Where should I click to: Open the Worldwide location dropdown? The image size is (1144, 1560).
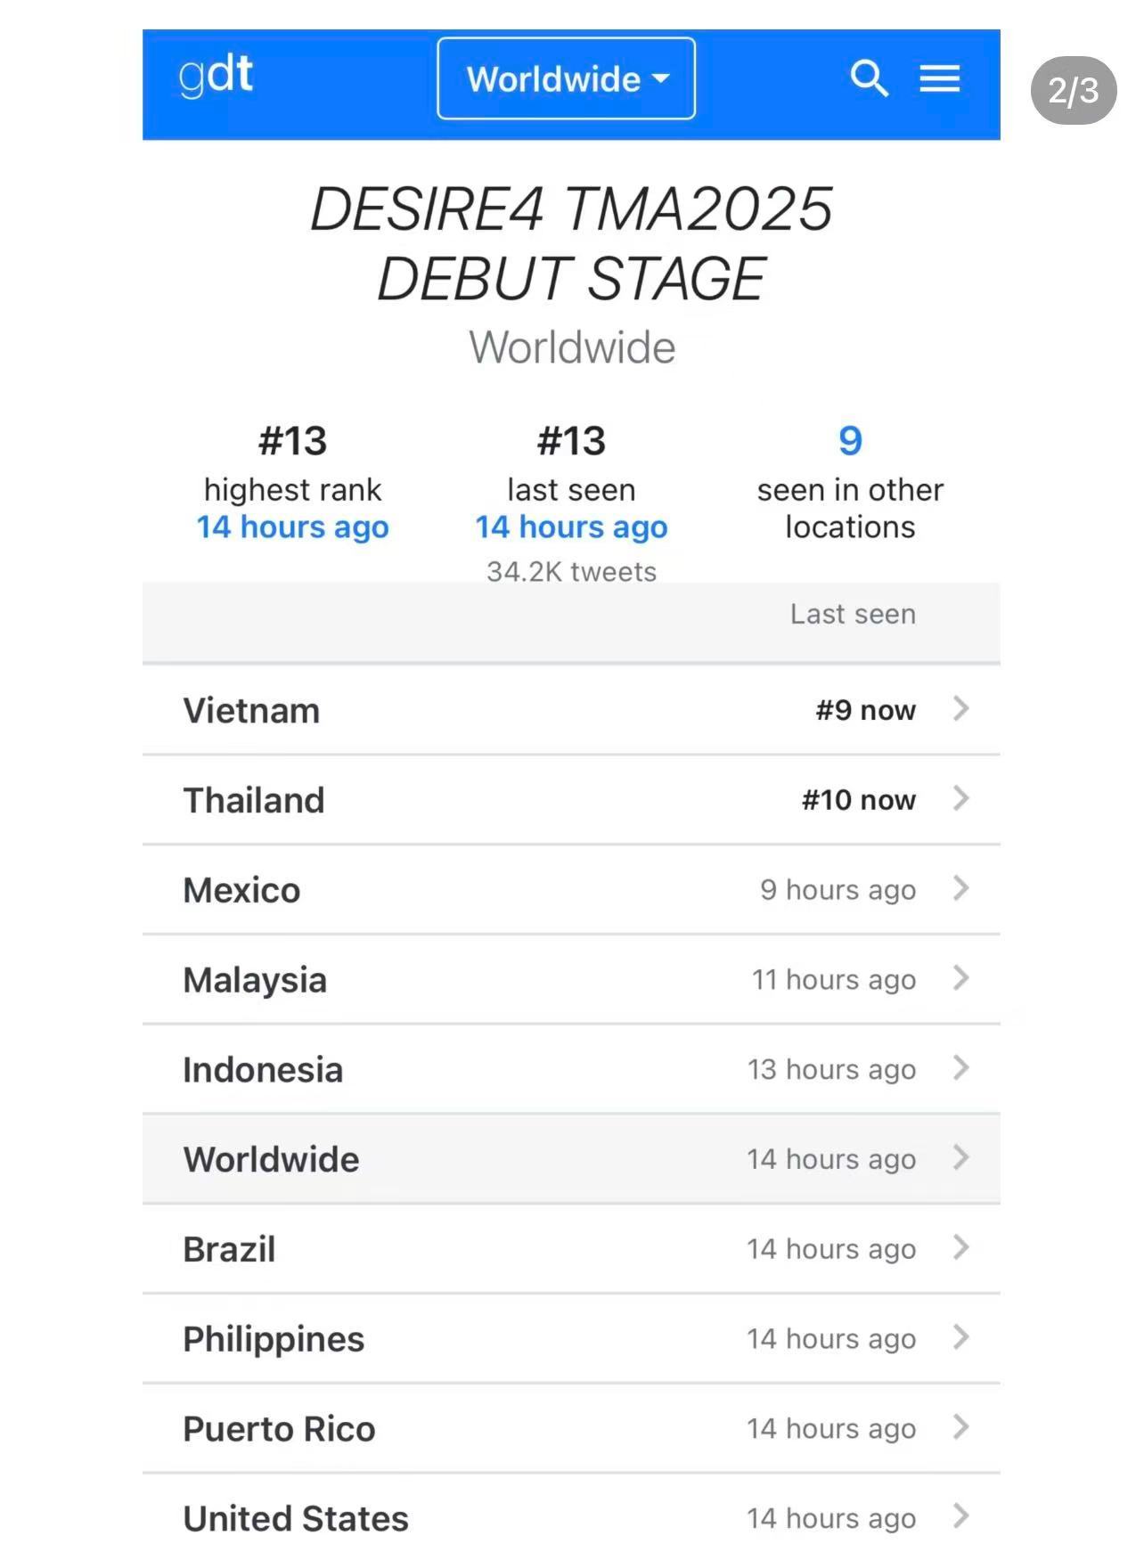click(x=567, y=78)
